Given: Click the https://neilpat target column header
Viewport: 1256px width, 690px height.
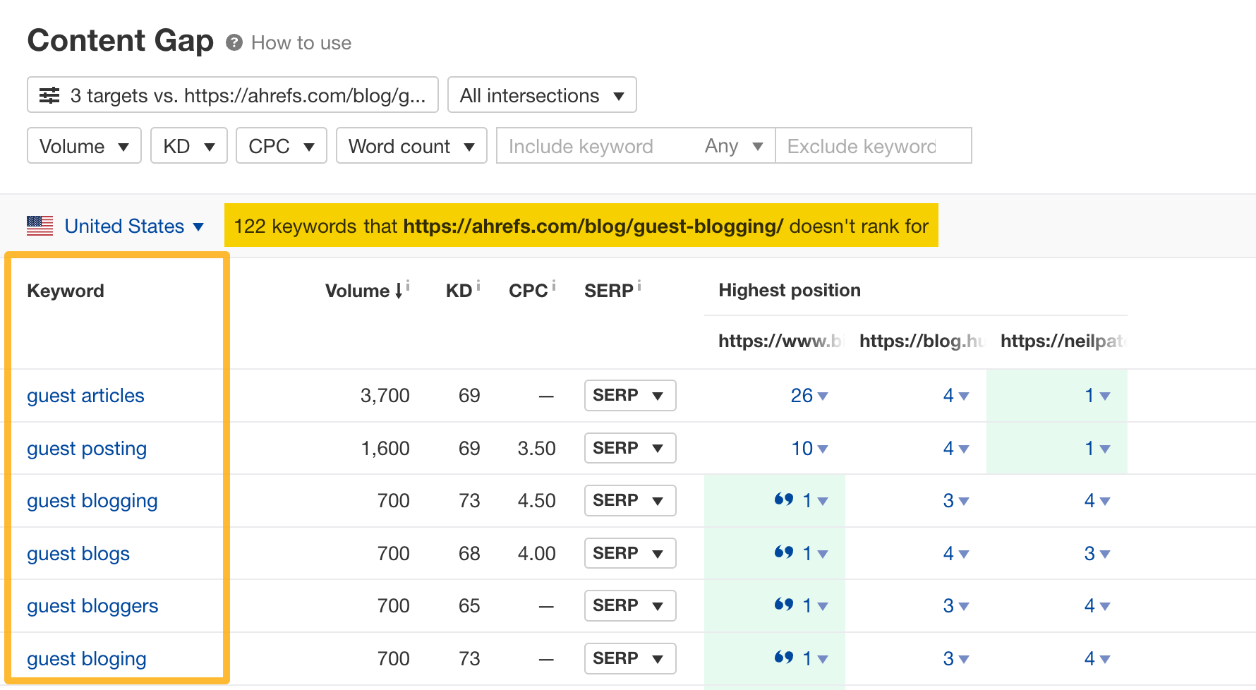Looking at the screenshot, I should tap(1063, 341).
